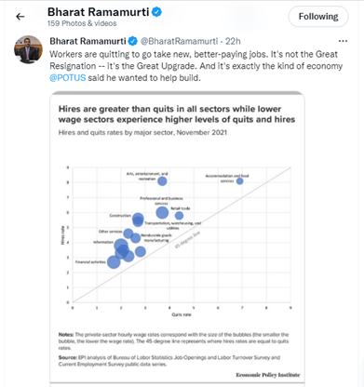The width and height of the screenshot is (364, 387).
Task: Open Bharat Ramamurti's profile avatar photo
Action: pyautogui.click(x=28, y=49)
